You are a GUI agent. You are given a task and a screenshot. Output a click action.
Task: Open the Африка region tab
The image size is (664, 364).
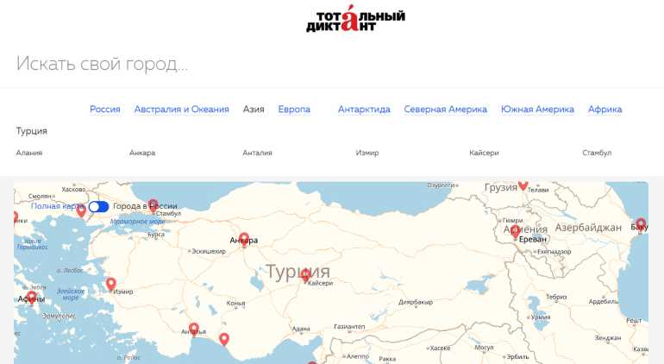(604, 110)
